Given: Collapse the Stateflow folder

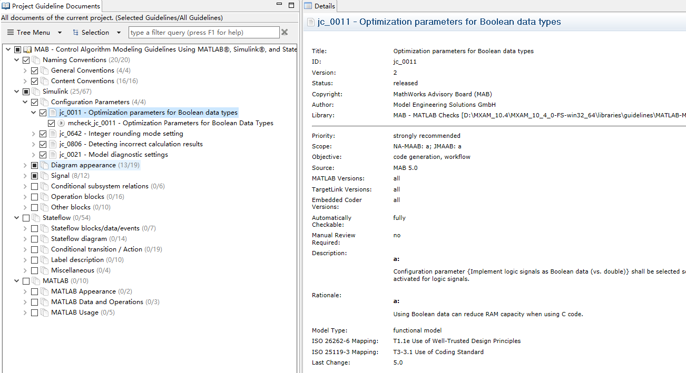Looking at the screenshot, I should pyautogui.click(x=16, y=218).
